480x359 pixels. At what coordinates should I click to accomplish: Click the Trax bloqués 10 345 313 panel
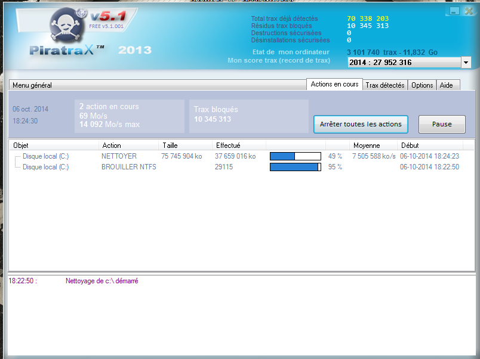pyautogui.click(x=249, y=116)
